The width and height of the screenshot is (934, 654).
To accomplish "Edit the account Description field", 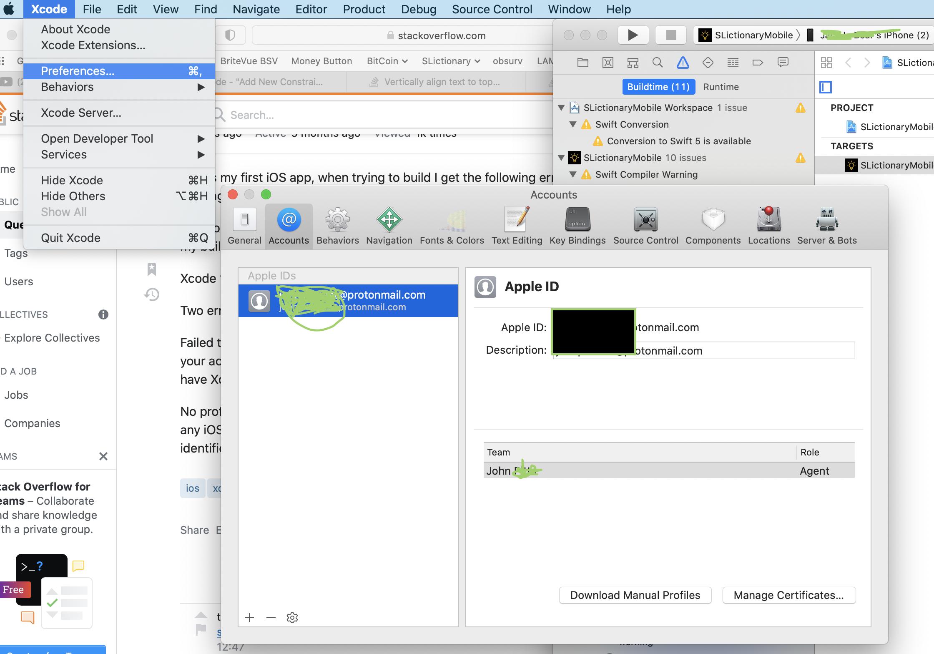I will (x=704, y=350).
